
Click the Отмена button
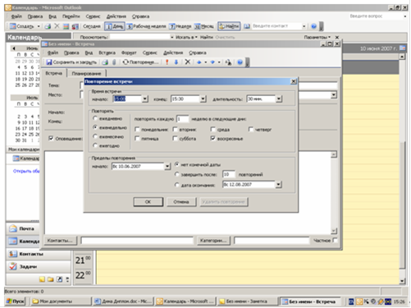point(181,202)
